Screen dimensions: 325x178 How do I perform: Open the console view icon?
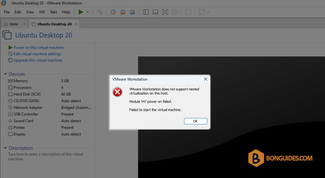point(188,12)
